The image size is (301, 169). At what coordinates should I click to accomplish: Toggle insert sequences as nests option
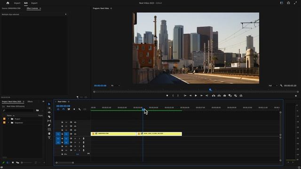58,109
